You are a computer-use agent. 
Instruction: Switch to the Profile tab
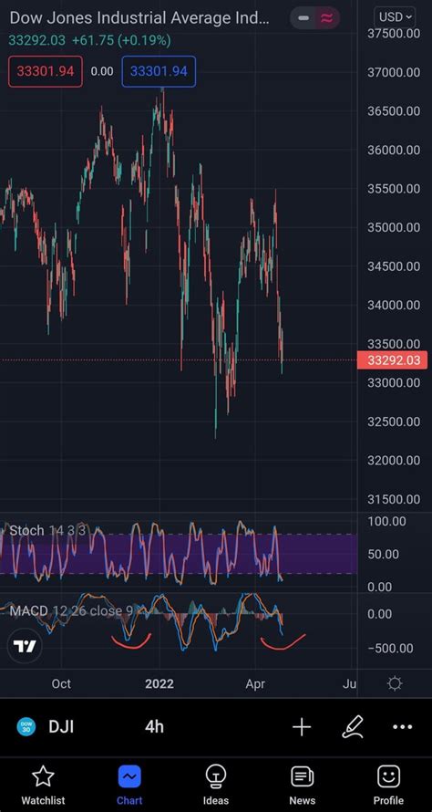[x=388, y=786]
